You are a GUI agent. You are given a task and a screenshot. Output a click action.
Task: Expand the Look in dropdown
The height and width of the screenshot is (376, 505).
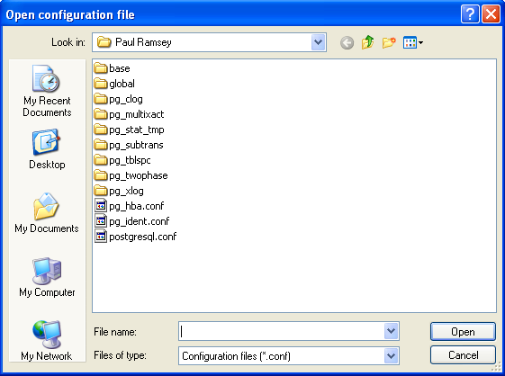(x=318, y=42)
